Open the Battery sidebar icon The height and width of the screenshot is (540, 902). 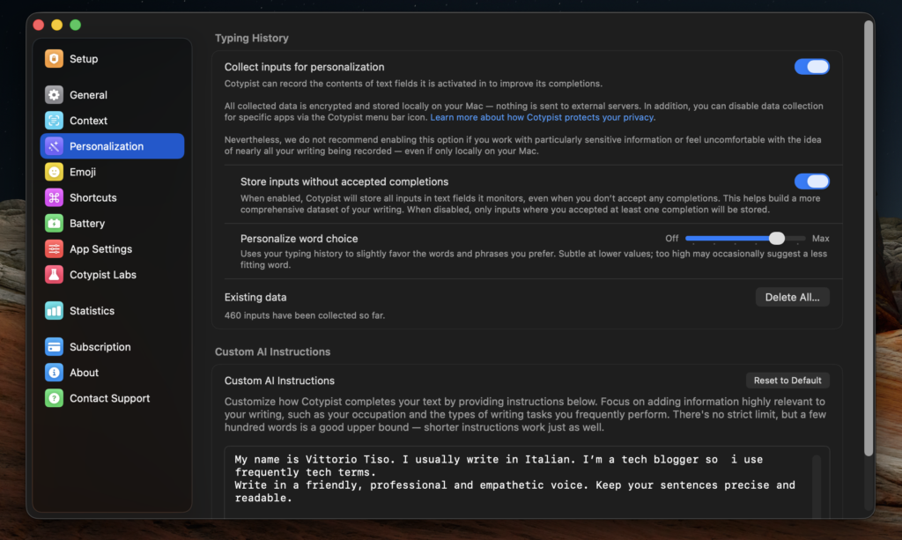point(54,223)
